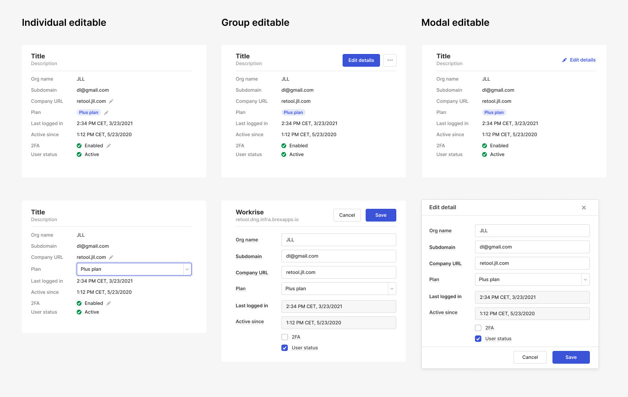The image size is (628, 397).
Task: Click the Subdomain label in Workrise form
Action: (249, 256)
